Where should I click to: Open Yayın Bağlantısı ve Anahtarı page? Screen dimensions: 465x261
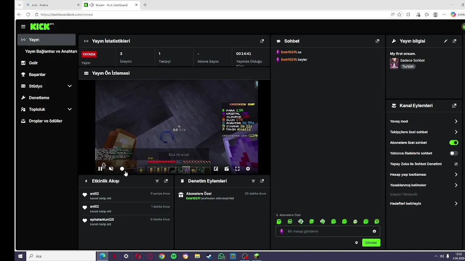coord(51,51)
